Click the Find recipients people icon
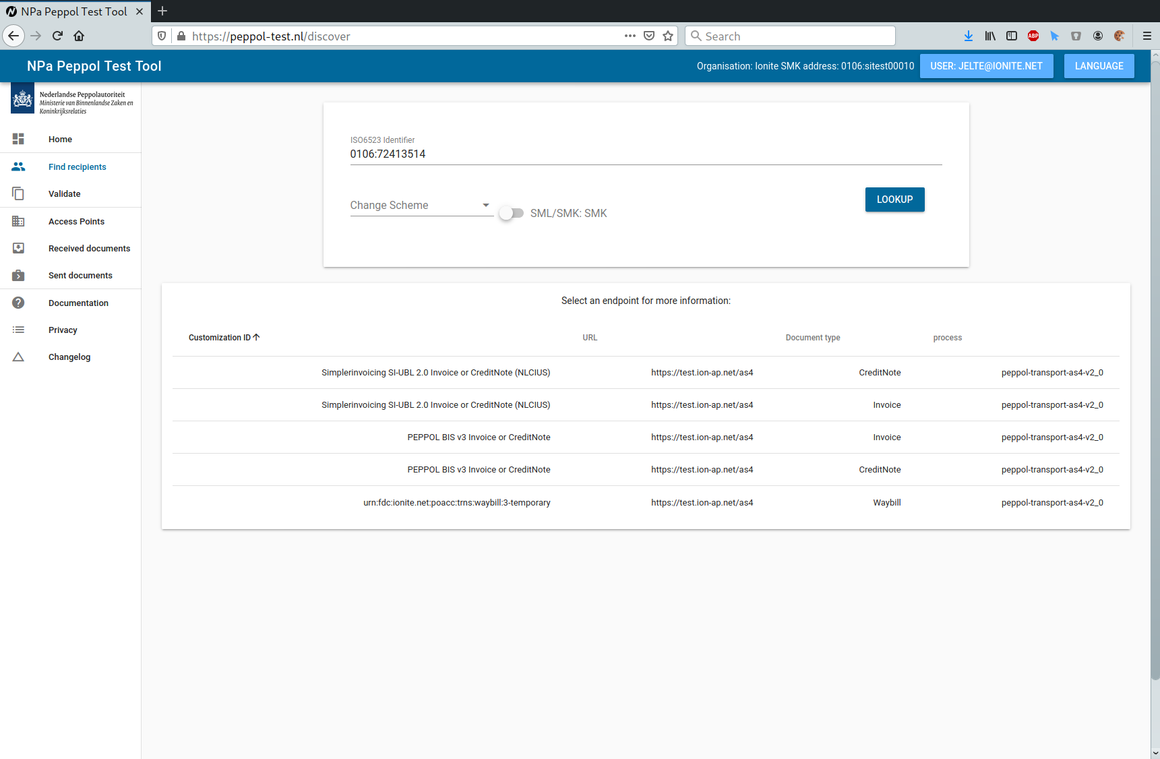Image resolution: width=1160 pixels, height=759 pixels. click(x=18, y=166)
